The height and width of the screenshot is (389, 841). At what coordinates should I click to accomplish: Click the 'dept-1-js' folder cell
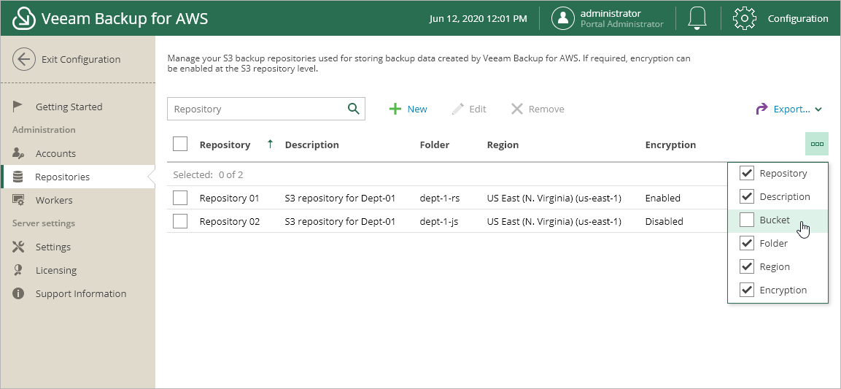[439, 221]
